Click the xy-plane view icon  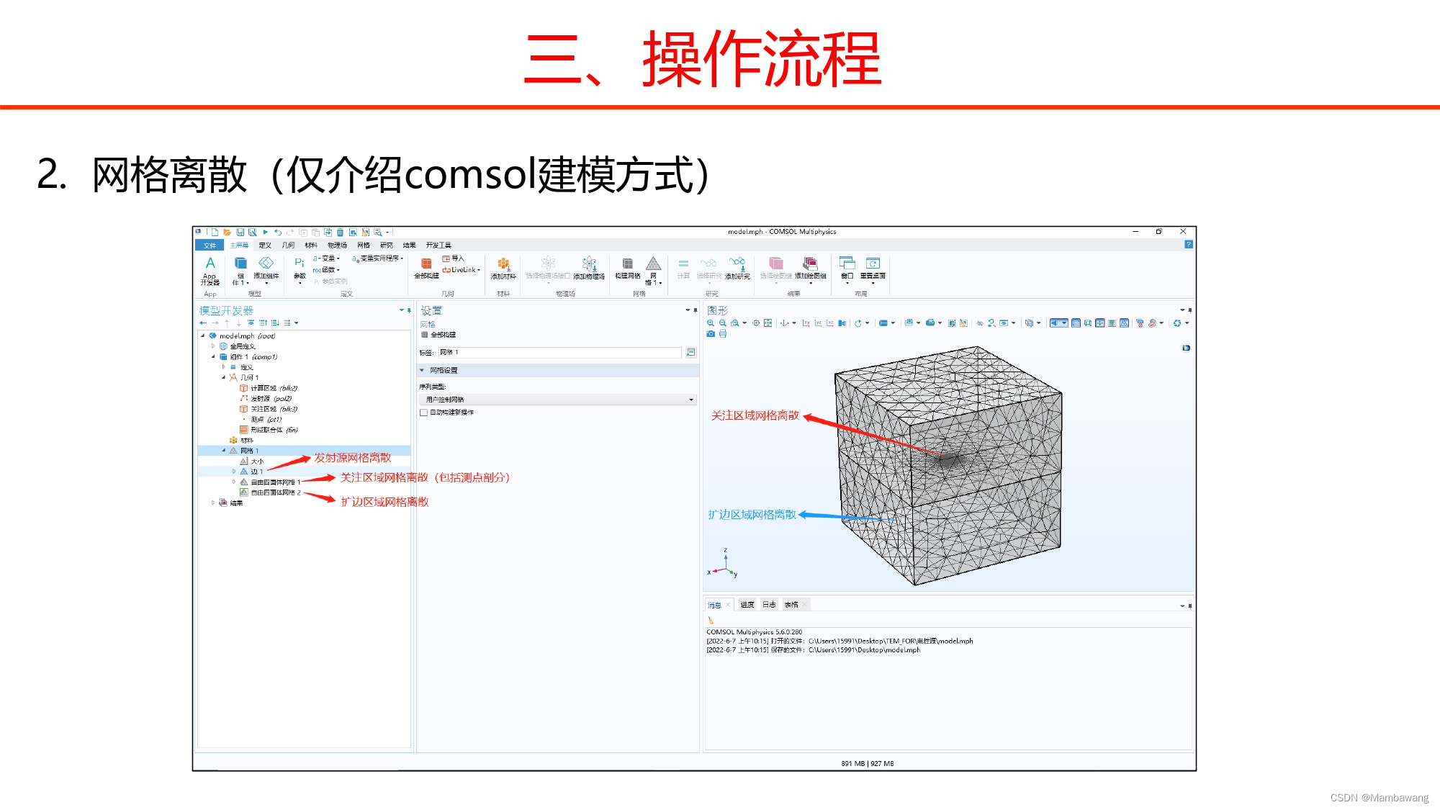(806, 323)
